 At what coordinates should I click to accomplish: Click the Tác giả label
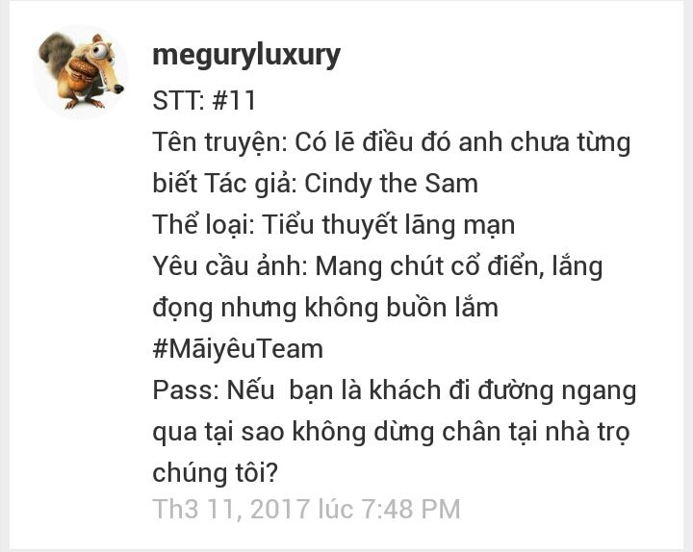pyautogui.click(x=250, y=184)
